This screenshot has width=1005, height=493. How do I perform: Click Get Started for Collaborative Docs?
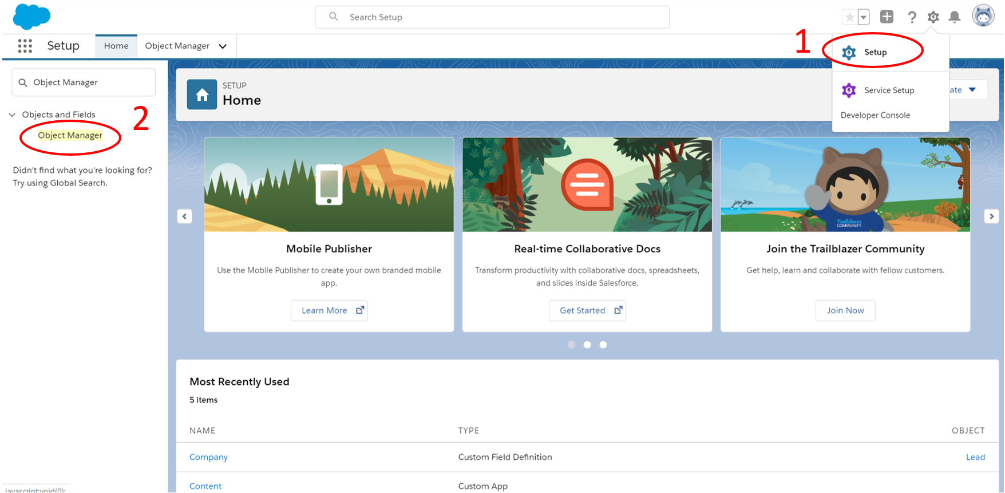587,310
